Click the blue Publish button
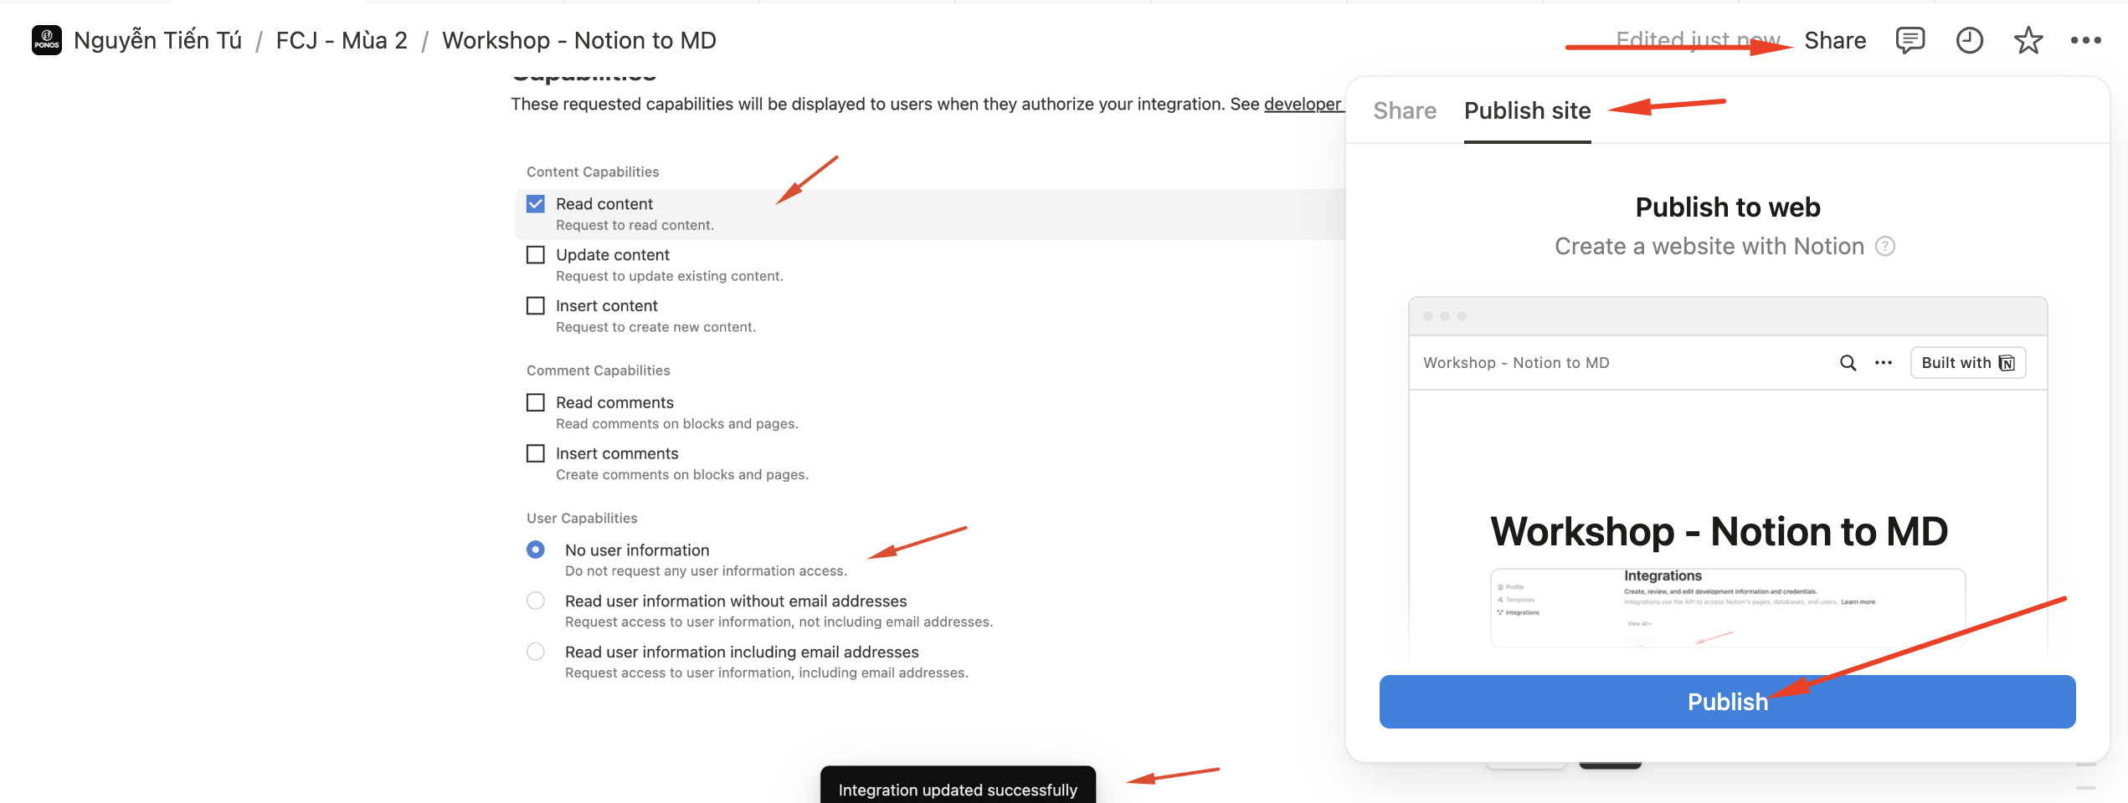This screenshot has height=803, width=2128. click(1727, 702)
